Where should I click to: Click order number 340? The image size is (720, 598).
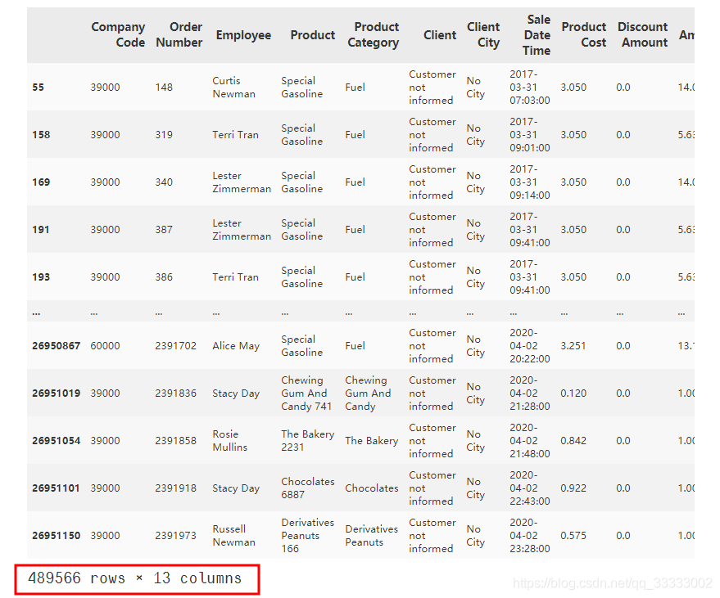(x=164, y=182)
